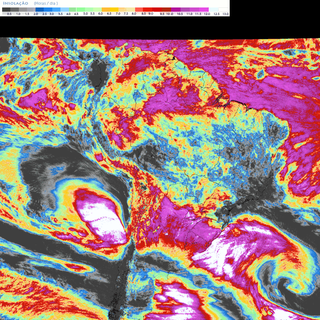Select the white legend swatch ending at 13.0
This screenshot has height=320, width=320.
[224, 10]
